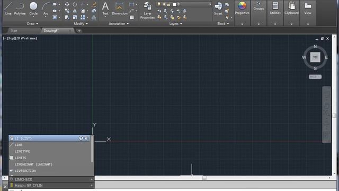Image resolution: width=339 pixels, height=191 pixels.
Task: Open the Array tool dropdown arrow
Action: [x=87, y=18]
